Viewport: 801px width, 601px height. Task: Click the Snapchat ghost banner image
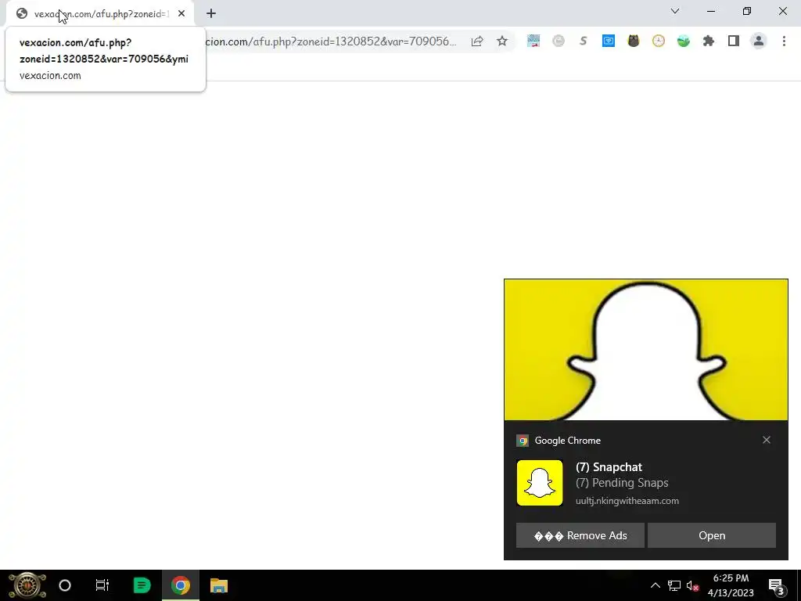(645, 350)
